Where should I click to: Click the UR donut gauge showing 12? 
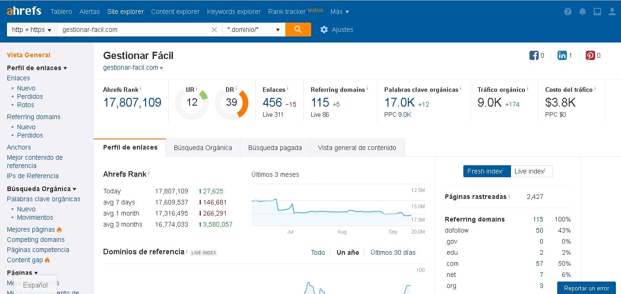(x=192, y=102)
